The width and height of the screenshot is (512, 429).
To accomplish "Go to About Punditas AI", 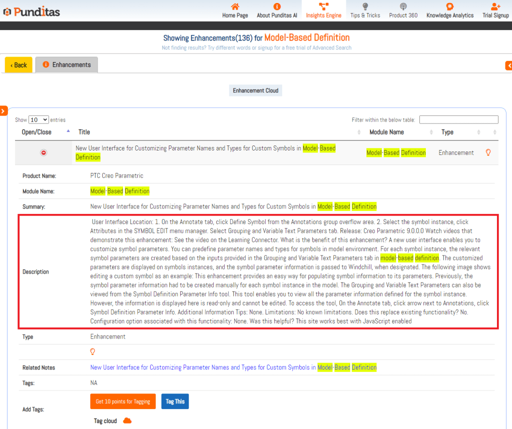I will 277,10.
